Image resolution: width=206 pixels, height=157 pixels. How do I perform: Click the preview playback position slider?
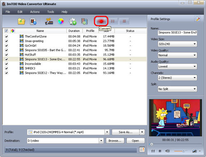coord(176,144)
